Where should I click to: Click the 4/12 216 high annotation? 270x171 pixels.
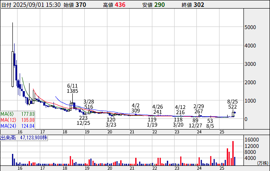(180, 110)
